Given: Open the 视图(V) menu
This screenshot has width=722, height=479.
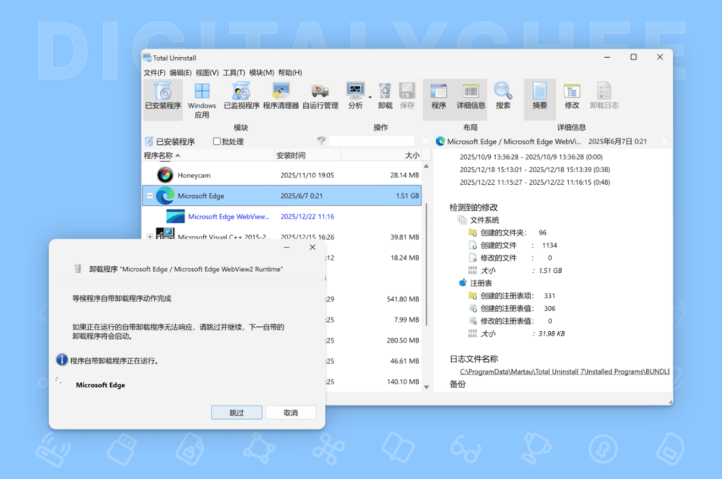Looking at the screenshot, I should tap(206, 73).
